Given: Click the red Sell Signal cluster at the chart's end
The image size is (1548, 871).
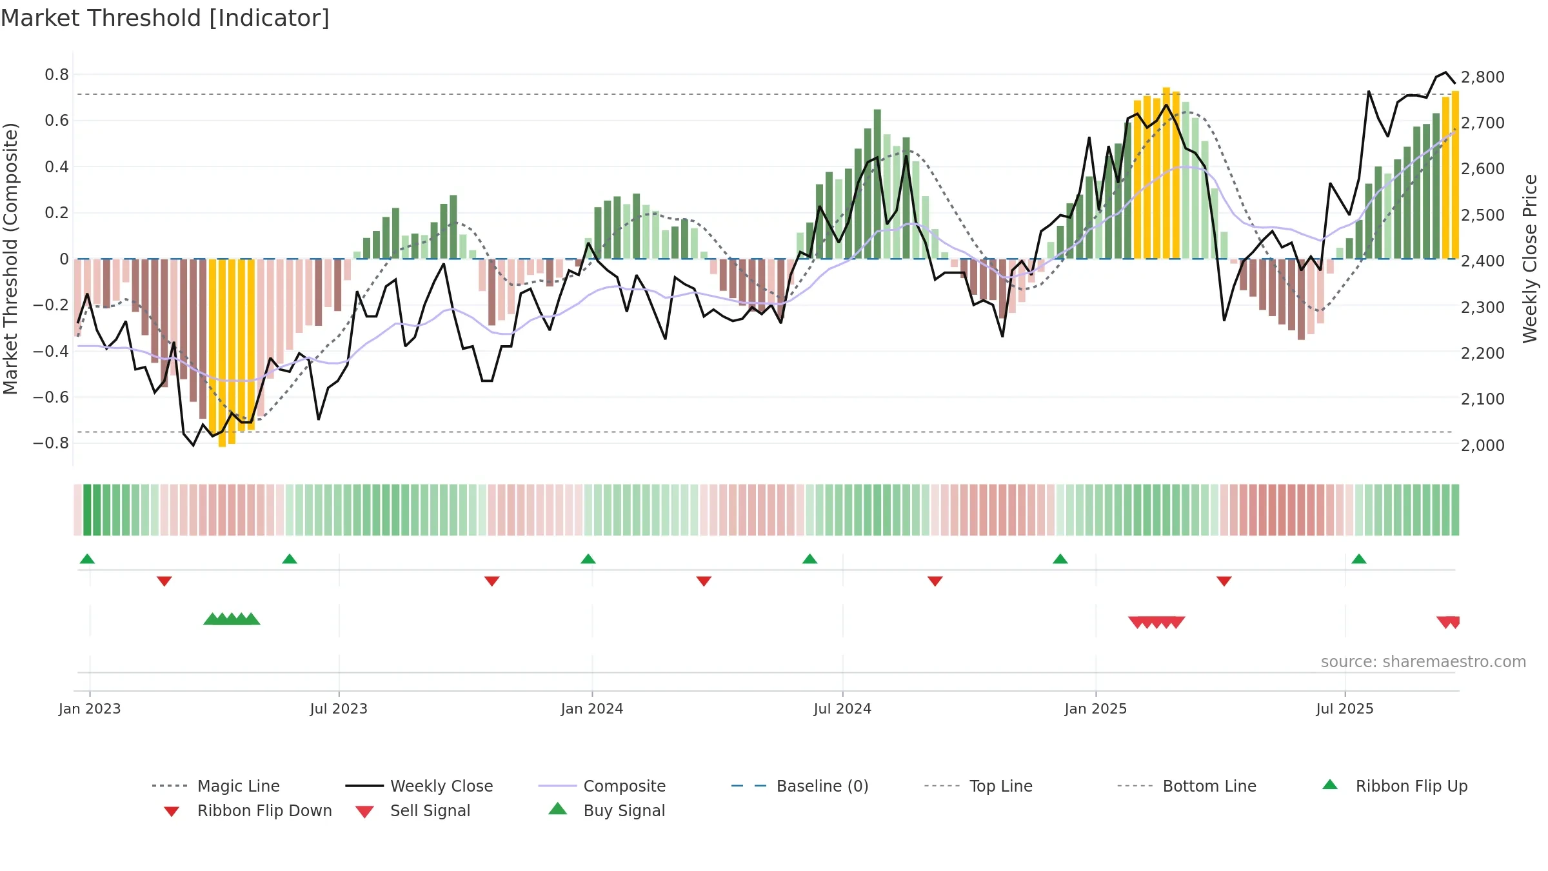Looking at the screenshot, I should point(1448,623).
